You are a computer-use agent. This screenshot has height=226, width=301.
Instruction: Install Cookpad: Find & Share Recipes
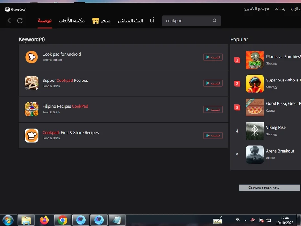(213, 135)
